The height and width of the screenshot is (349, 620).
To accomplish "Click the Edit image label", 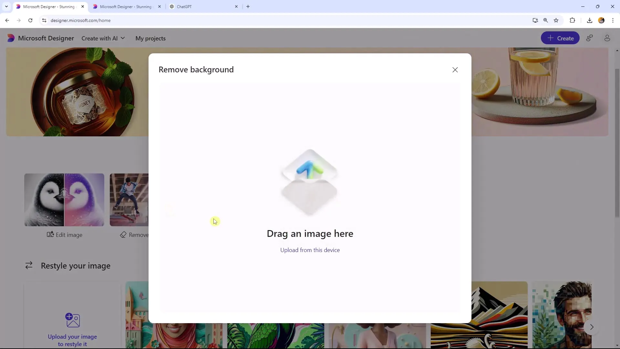I will [x=65, y=235].
